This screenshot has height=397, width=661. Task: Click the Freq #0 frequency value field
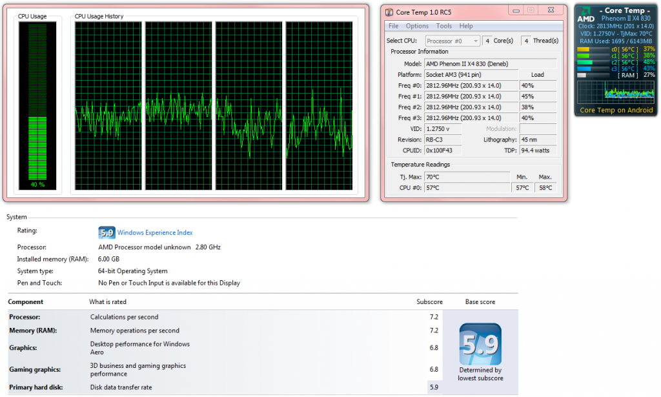tap(471, 86)
